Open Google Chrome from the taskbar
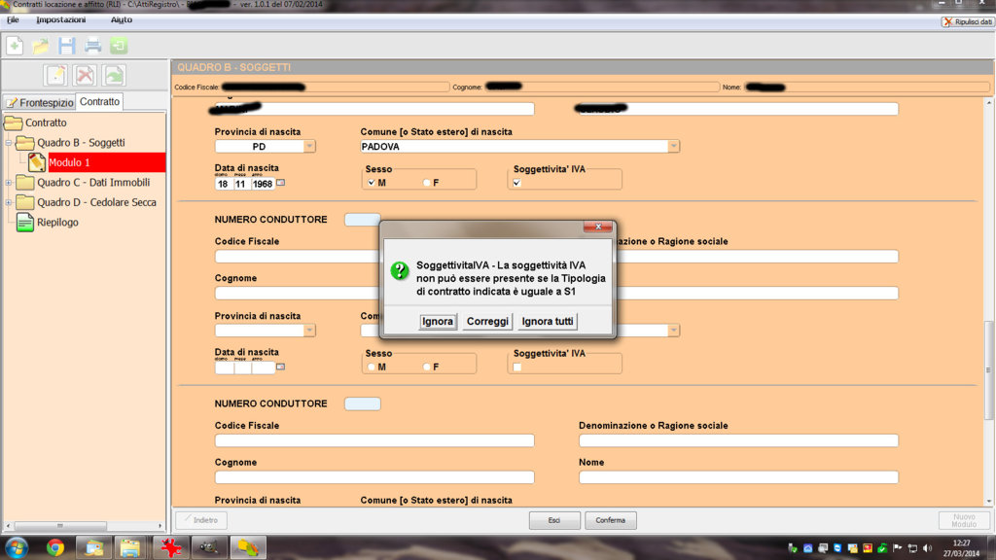 pos(54,547)
